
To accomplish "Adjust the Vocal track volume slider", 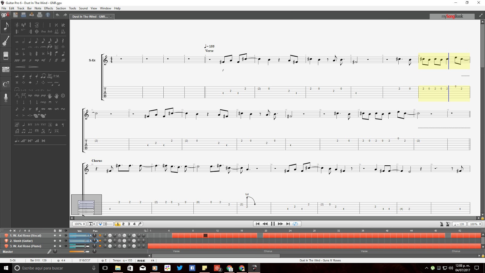I will [79, 235].
